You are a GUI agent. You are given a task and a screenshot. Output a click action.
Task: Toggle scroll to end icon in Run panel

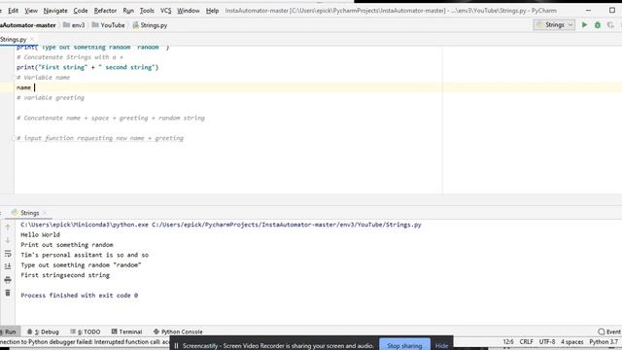pyautogui.click(x=8, y=266)
